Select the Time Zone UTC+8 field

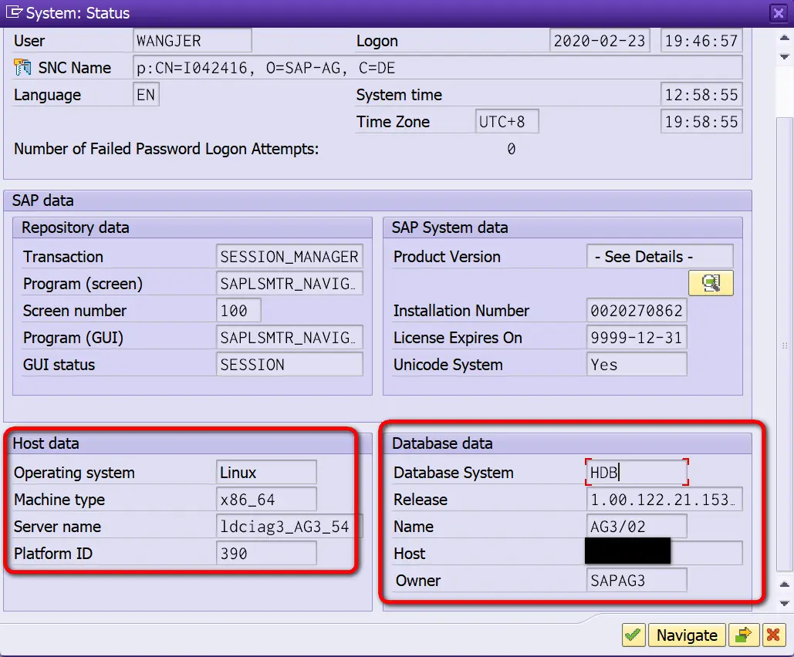point(507,122)
